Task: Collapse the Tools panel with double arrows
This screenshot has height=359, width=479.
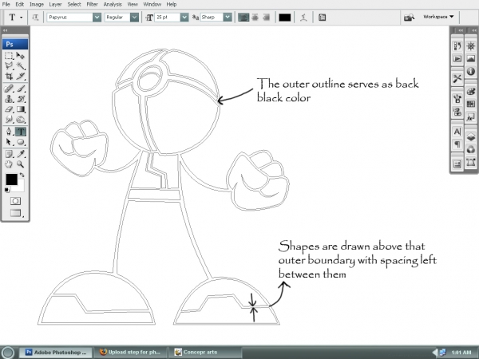Action: point(6,30)
